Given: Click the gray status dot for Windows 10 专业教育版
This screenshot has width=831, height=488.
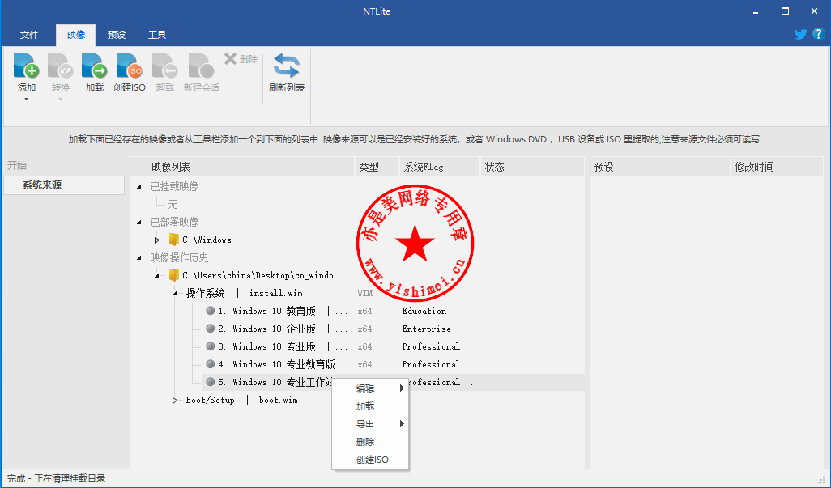Looking at the screenshot, I should tap(211, 364).
